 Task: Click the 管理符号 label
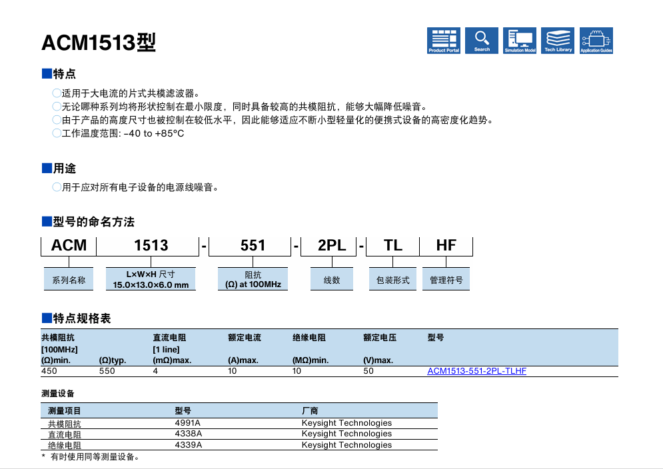(446, 279)
